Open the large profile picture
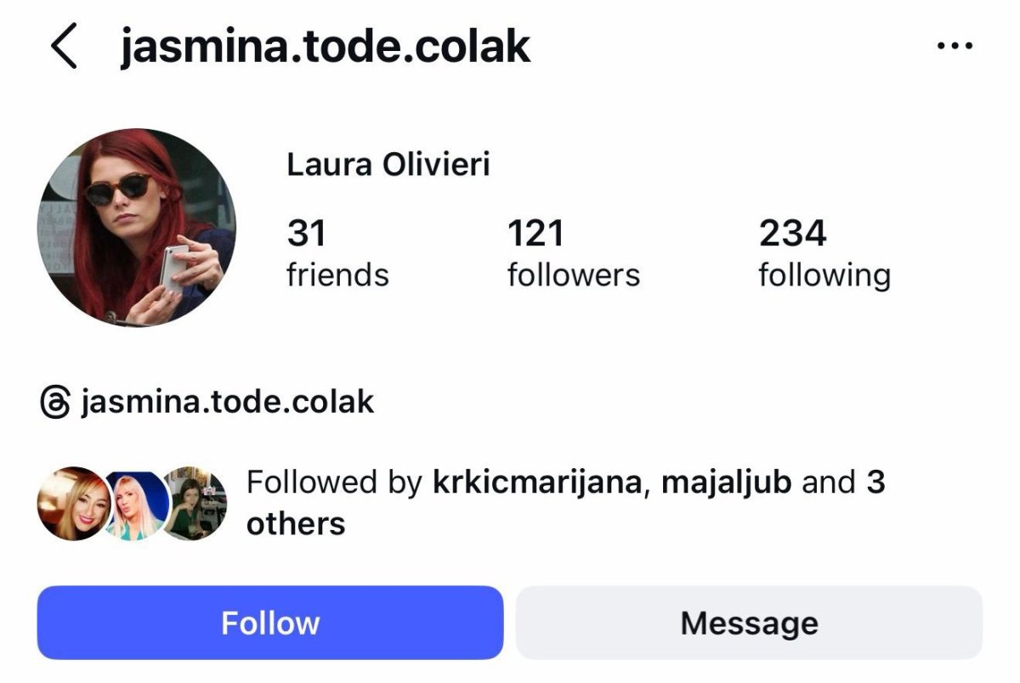The height and width of the screenshot is (683, 1020). (137, 228)
